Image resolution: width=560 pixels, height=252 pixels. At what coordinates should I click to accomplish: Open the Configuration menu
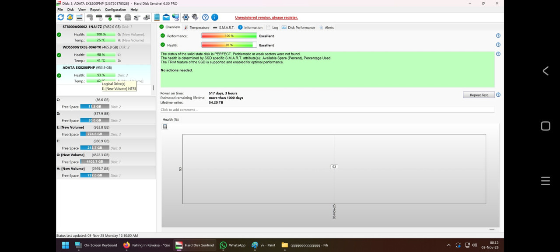pyautogui.click(x=115, y=10)
